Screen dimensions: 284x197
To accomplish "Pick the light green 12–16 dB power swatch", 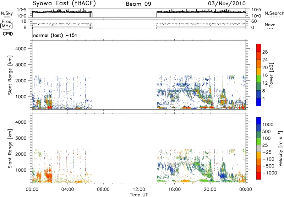I will click(259, 79).
